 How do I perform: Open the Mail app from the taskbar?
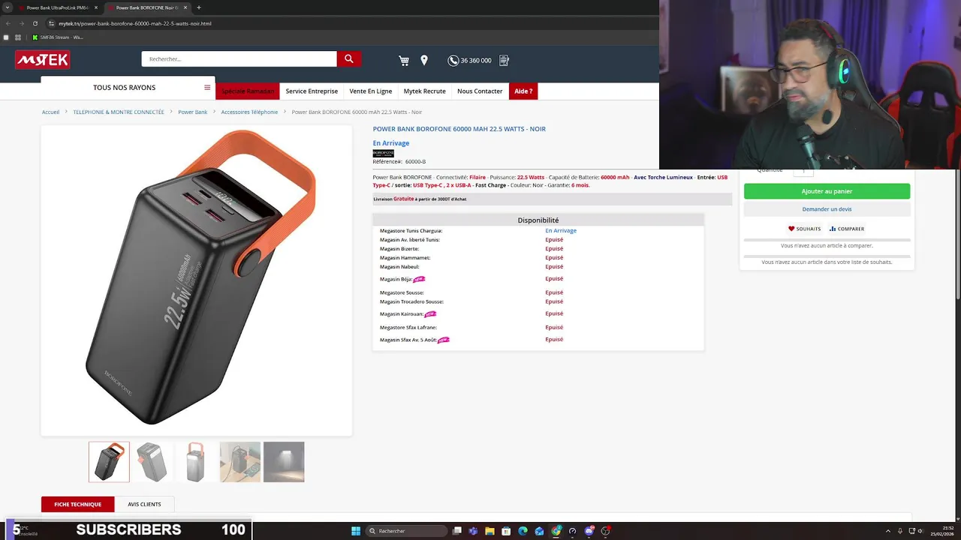tap(539, 531)
